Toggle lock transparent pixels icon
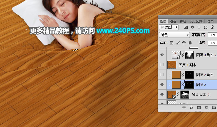Screen dimensions: 217x127 (172, 43)
